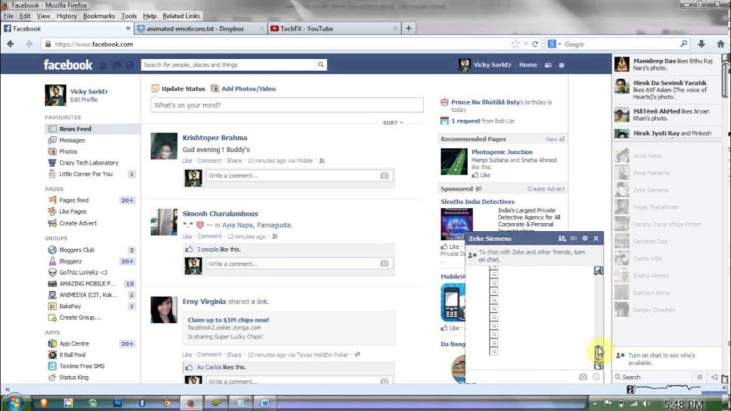
Task: Open App Centre in sidebar
Action: (x=74, y=344)
